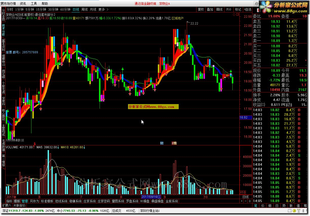Select the 联 related tab
Viewport: 310px width, 216px height.
291,206
